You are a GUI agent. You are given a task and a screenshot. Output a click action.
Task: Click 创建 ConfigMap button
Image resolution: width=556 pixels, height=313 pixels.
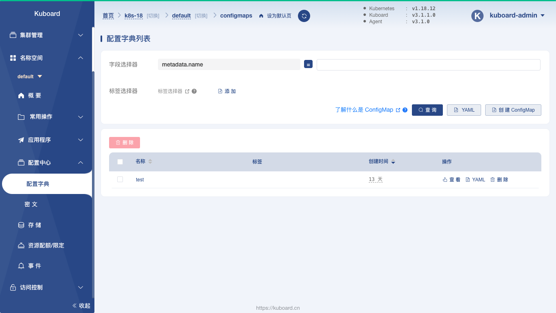(x=513, y=110)
